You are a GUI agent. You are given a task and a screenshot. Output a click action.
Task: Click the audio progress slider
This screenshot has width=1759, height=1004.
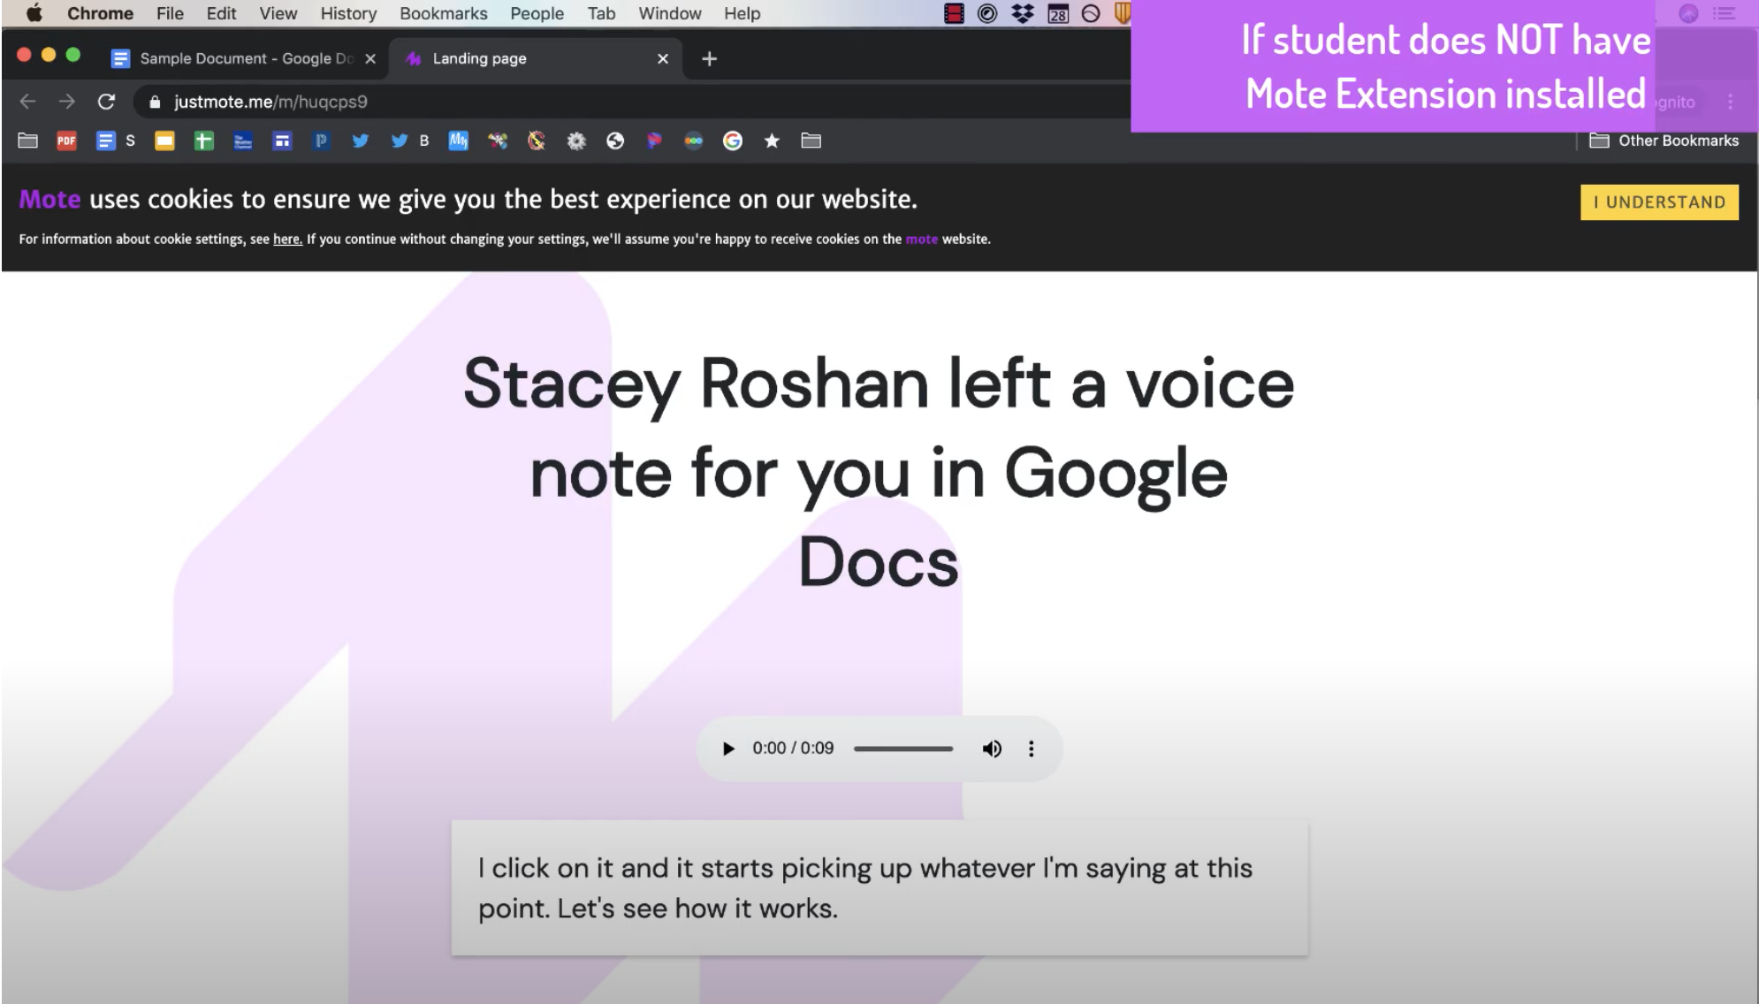(902, 749)
